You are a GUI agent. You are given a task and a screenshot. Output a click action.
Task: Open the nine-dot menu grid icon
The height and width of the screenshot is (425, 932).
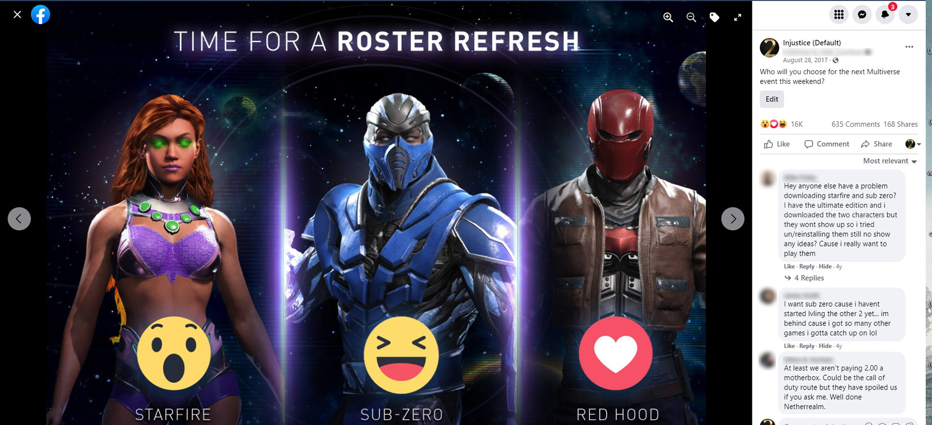[x=839, y=15]
